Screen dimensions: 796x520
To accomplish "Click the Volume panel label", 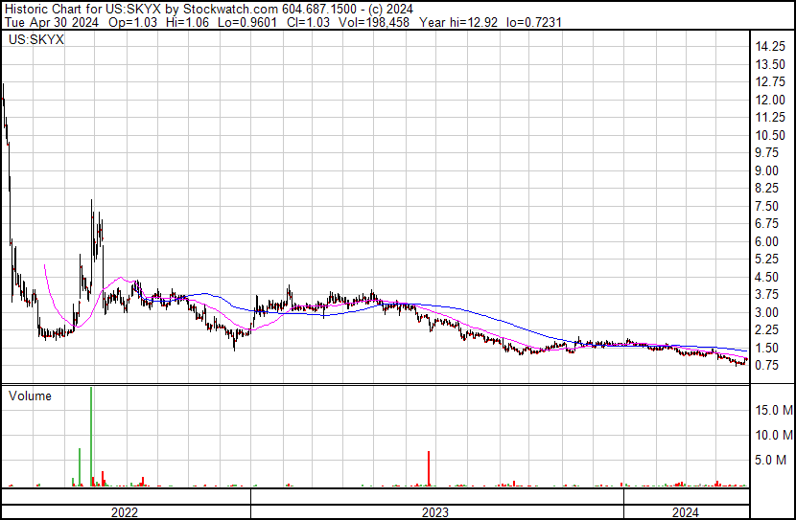I will click(x=31, y=396).
